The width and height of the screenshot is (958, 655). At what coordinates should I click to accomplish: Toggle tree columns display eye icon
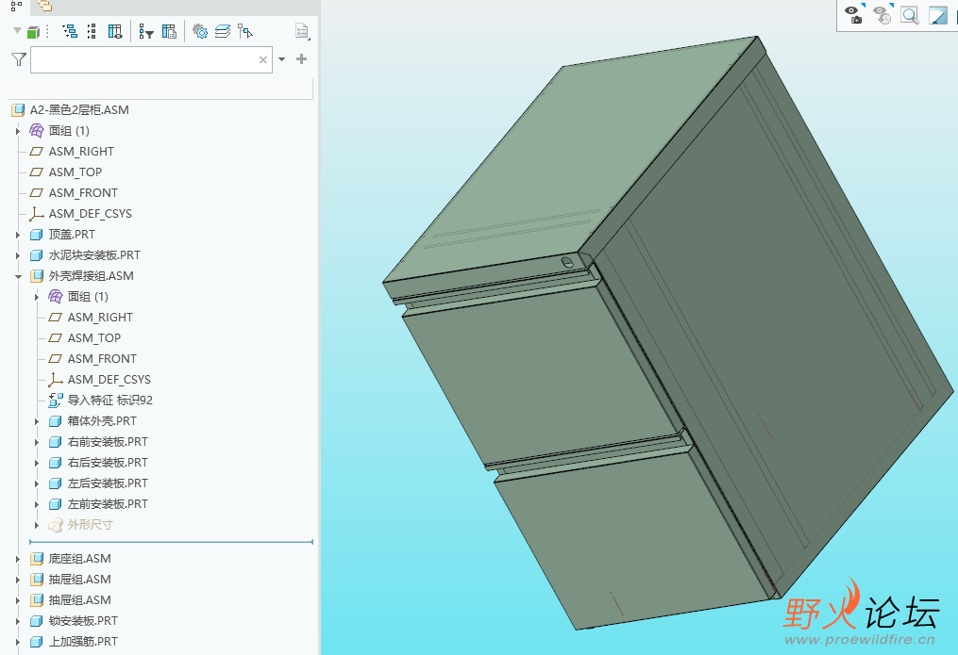pos(115,31)
